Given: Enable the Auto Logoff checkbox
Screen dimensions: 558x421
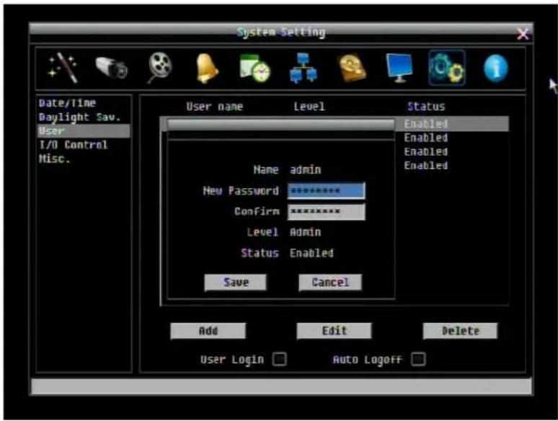Looking at the screenshot, I should tap(418, 359).
